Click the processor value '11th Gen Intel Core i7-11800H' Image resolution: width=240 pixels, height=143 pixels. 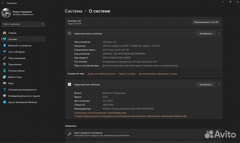pyautogui.click(x=131, y=46)
